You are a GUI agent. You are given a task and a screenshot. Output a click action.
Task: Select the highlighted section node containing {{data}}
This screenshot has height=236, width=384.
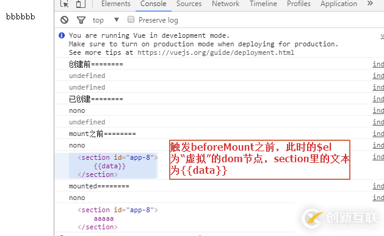click(114, 166)
